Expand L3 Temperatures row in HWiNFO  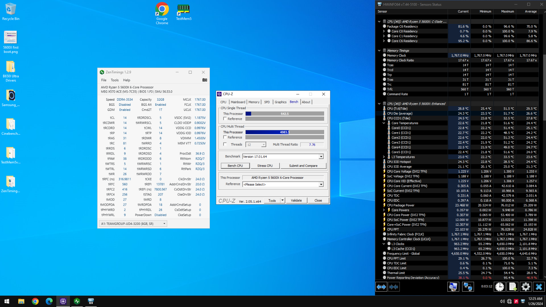coord(384,157)
